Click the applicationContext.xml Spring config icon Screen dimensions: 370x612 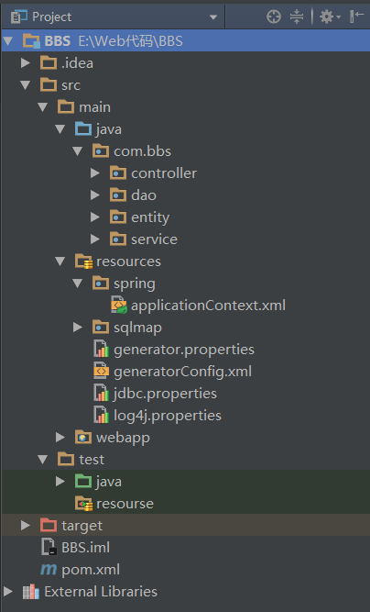[119, 305]
